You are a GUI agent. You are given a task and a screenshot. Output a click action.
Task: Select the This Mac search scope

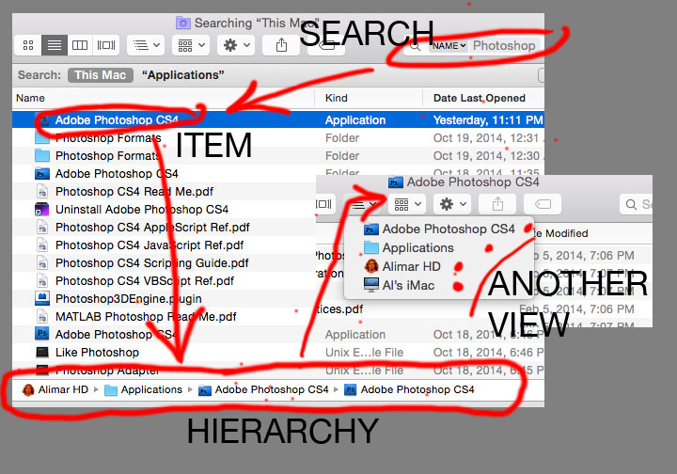coord(101,75)
